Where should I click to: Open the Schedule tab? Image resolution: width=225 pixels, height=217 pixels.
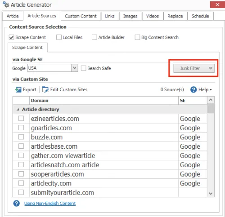tap(200, 16)
